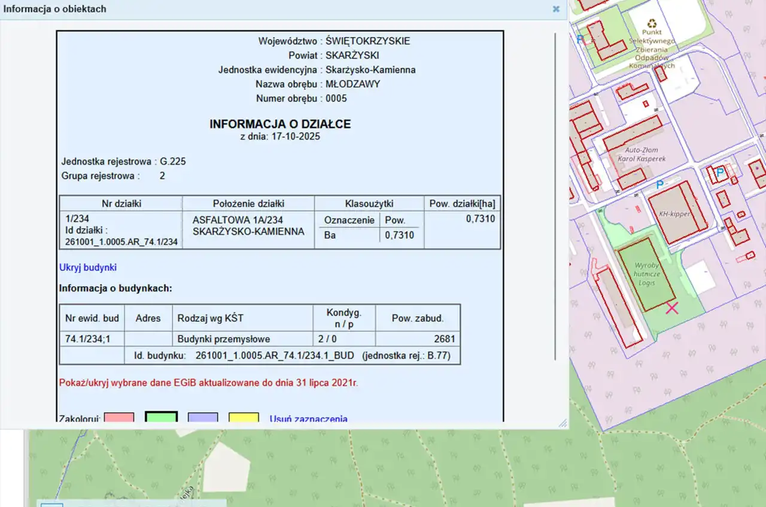Click the building number 74.1/234;1 cell
Image resolution: width=766 pixels, height=507 pixels.
88,339
